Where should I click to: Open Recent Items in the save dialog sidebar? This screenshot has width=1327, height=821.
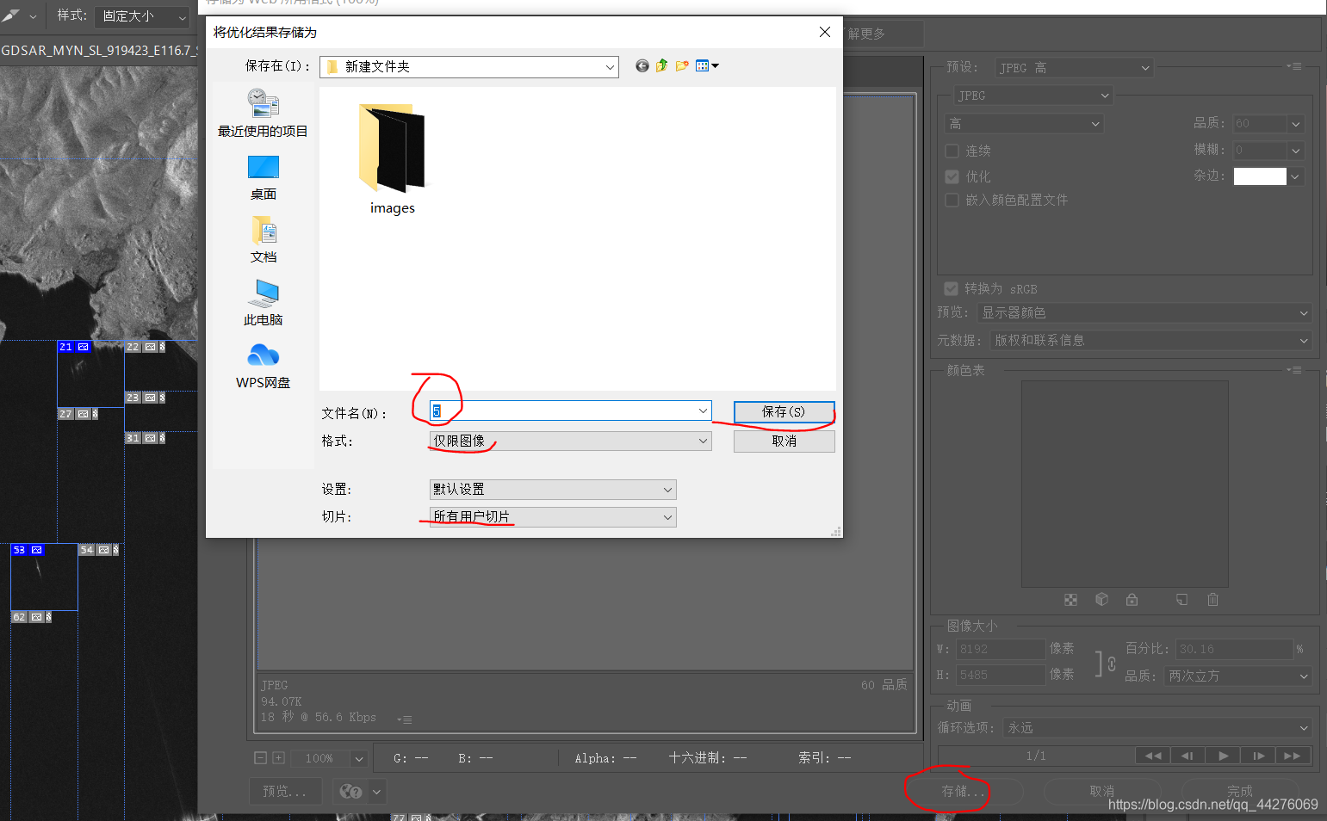click(263, 113)
